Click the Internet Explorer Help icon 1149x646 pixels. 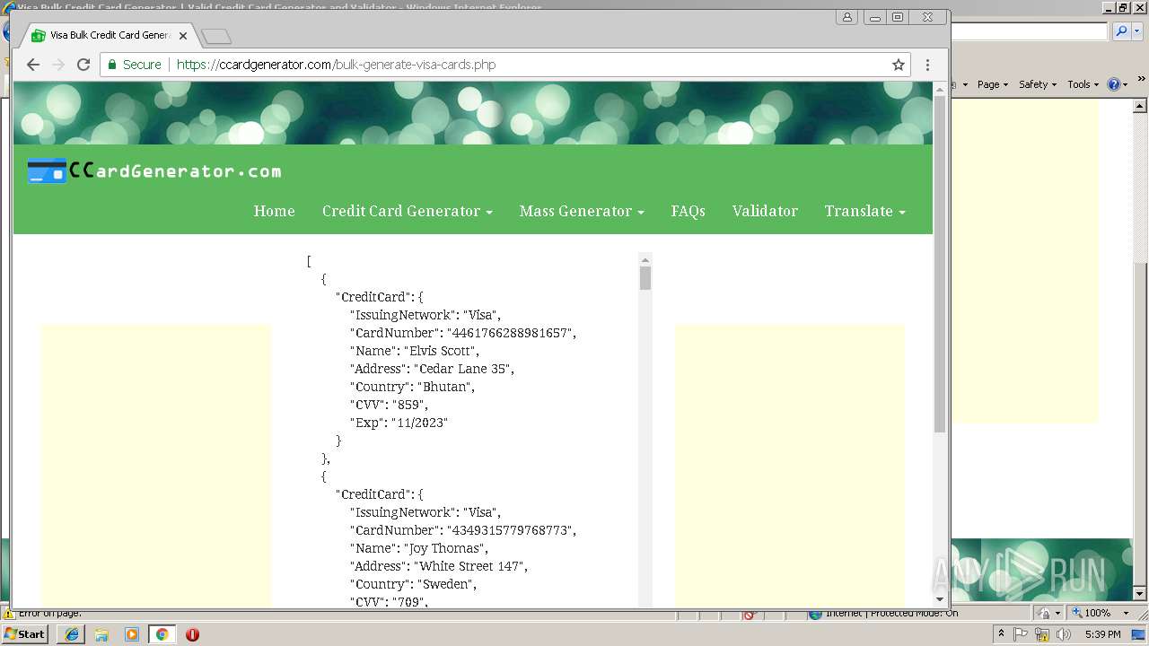point(1113,84)
